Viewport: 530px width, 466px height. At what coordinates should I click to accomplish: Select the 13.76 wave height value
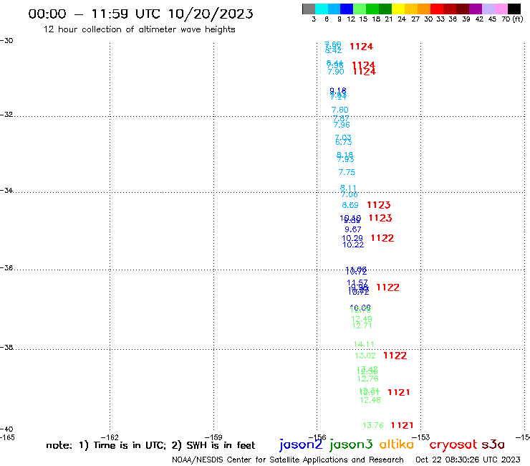(x=373, y=425)
